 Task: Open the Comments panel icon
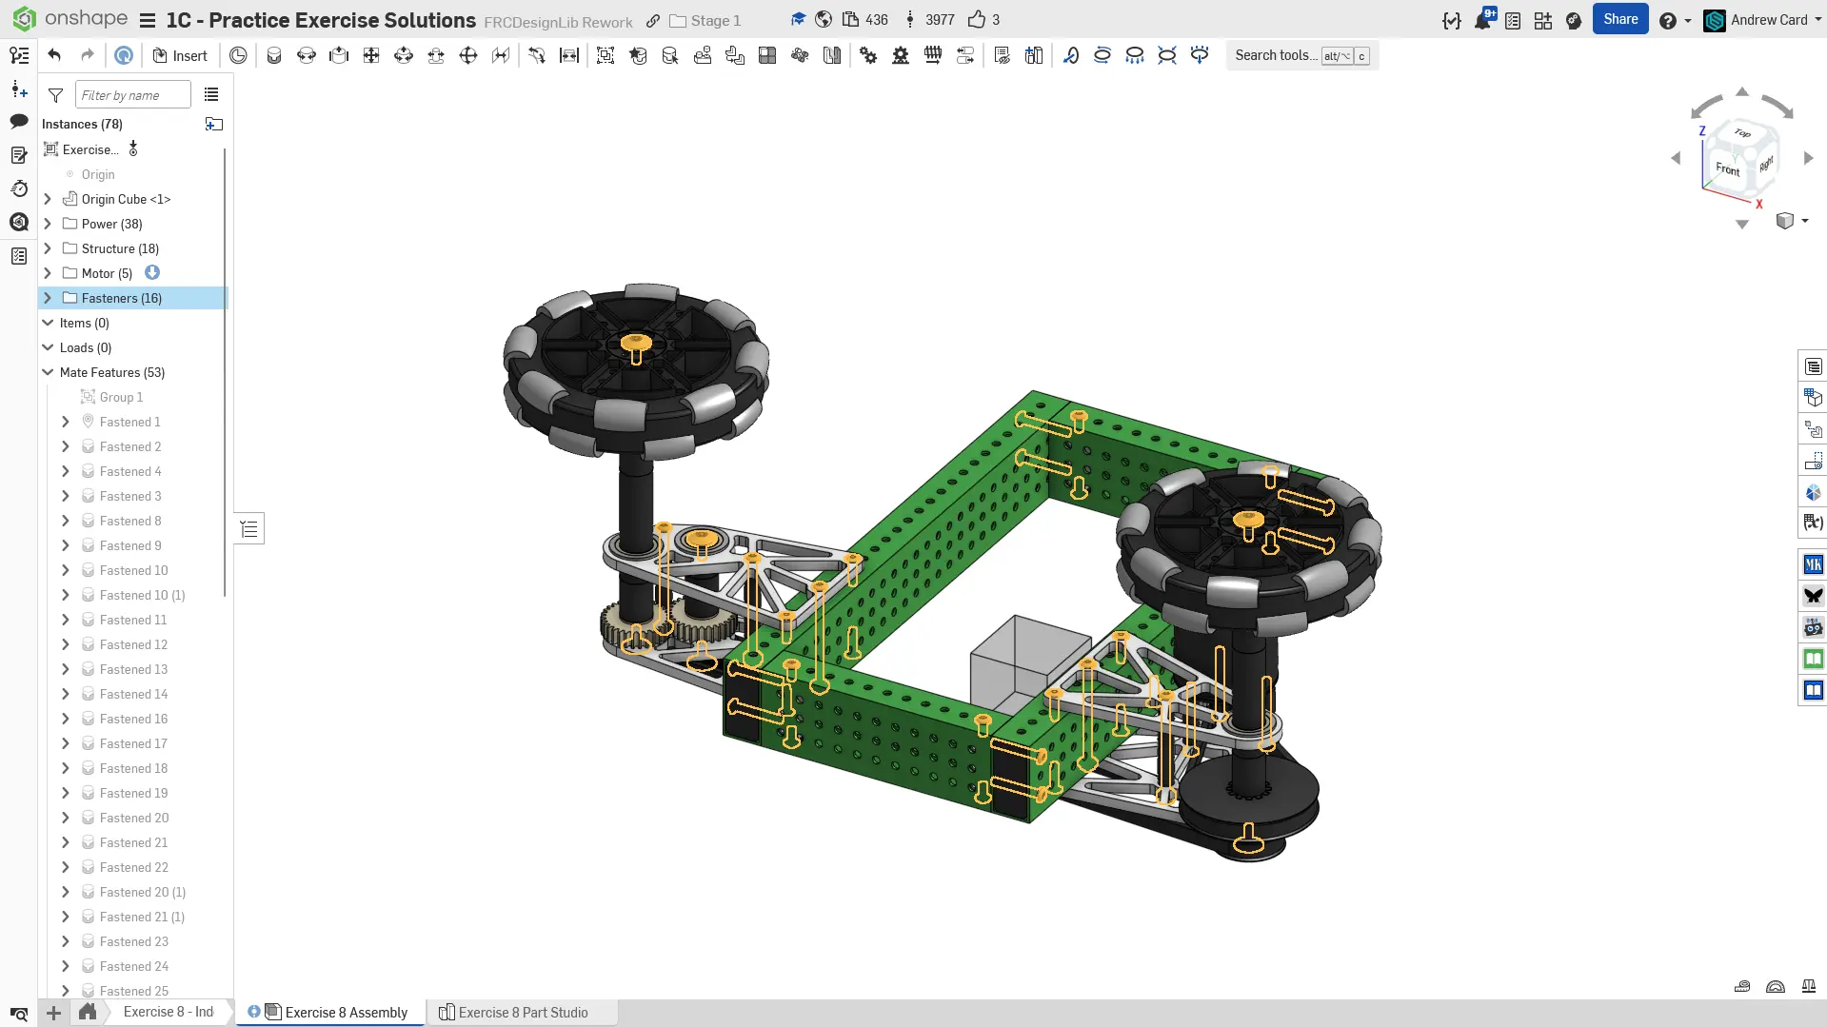(x=19, y=121)
